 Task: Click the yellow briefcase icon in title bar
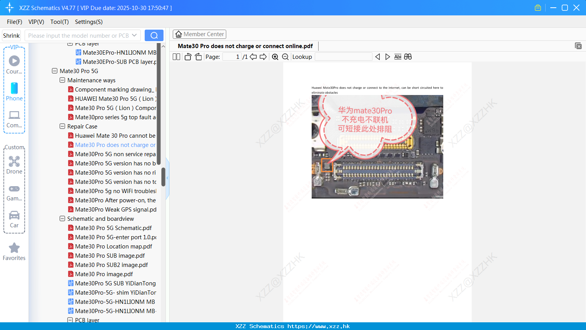tap(538, 8)
